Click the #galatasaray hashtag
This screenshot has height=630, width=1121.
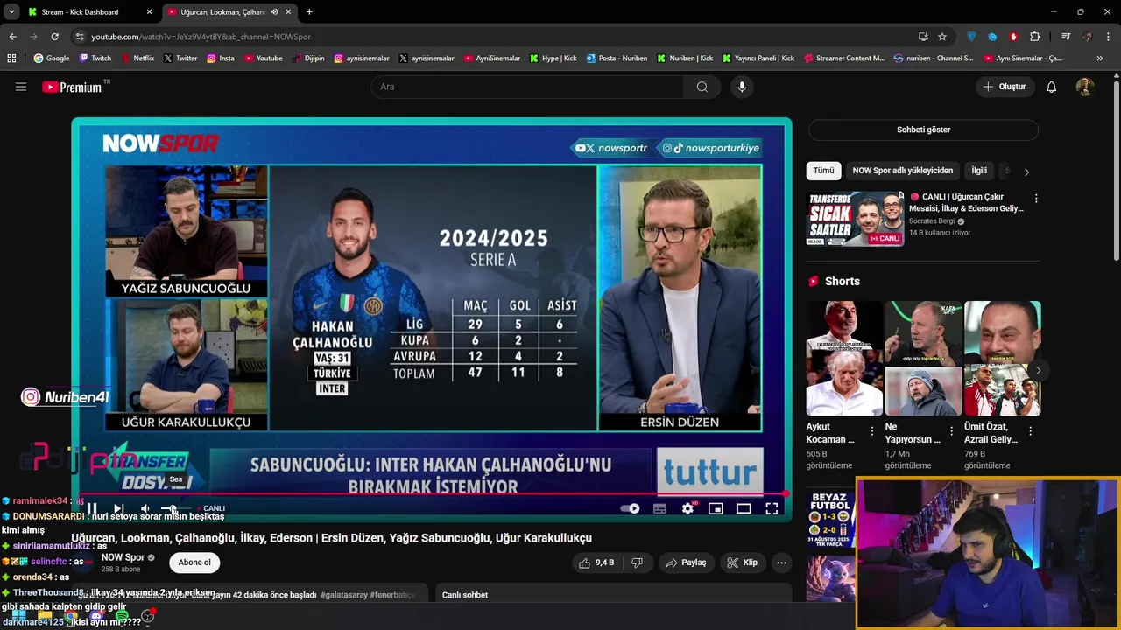pos(344,595)
